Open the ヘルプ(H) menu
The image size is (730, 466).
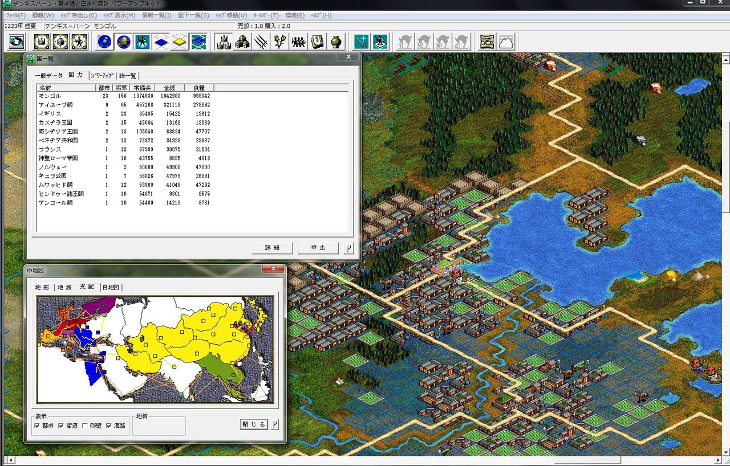click(321, 15)
